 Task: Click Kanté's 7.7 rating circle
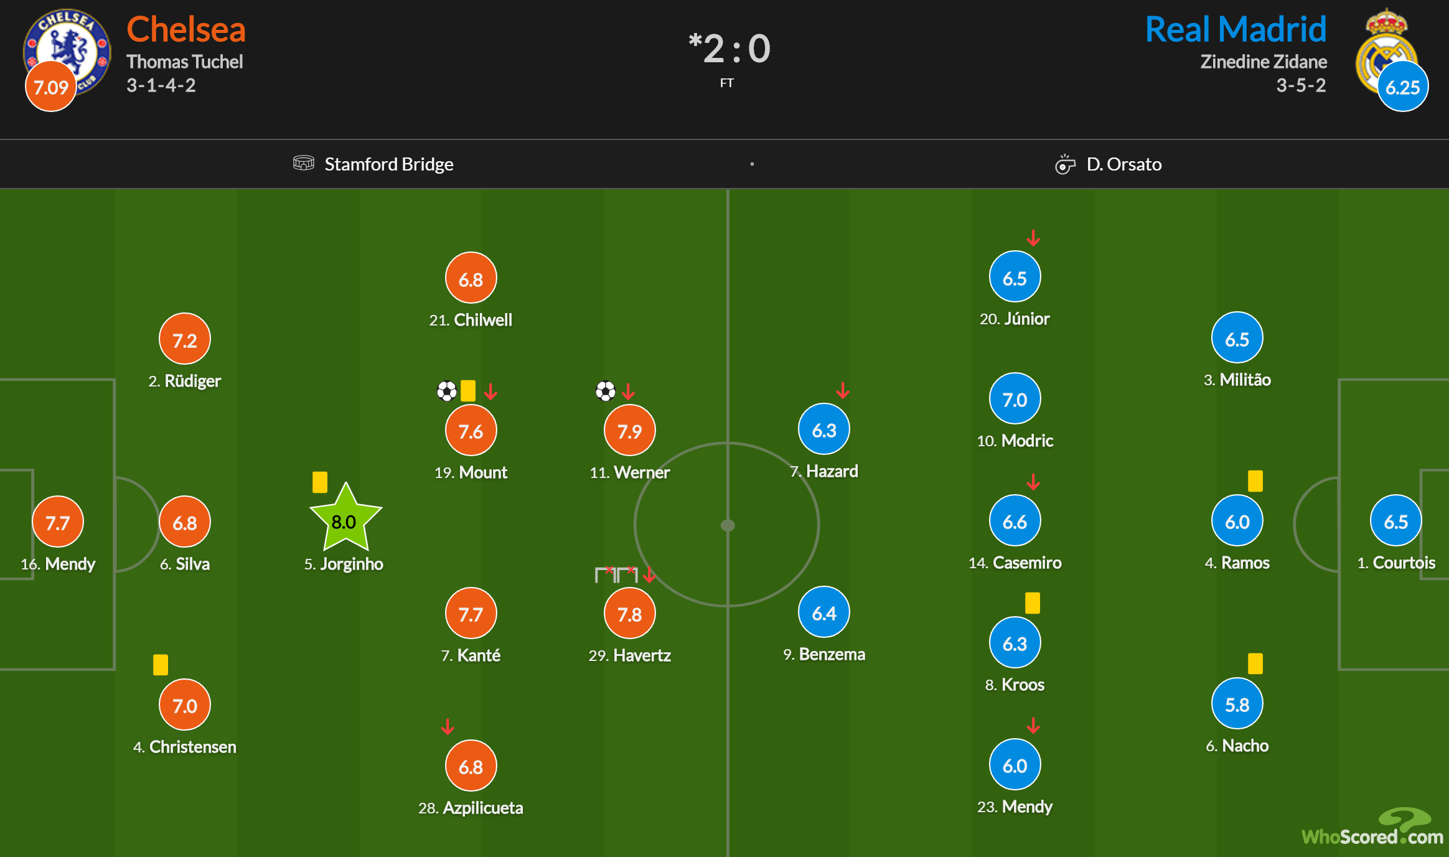coord(471,614)
